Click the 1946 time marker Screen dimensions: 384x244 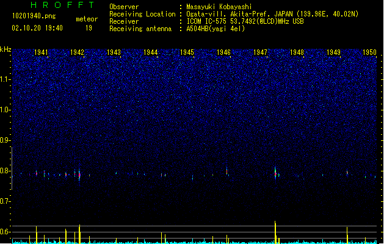pyautogui.click(x=223, y=52)
